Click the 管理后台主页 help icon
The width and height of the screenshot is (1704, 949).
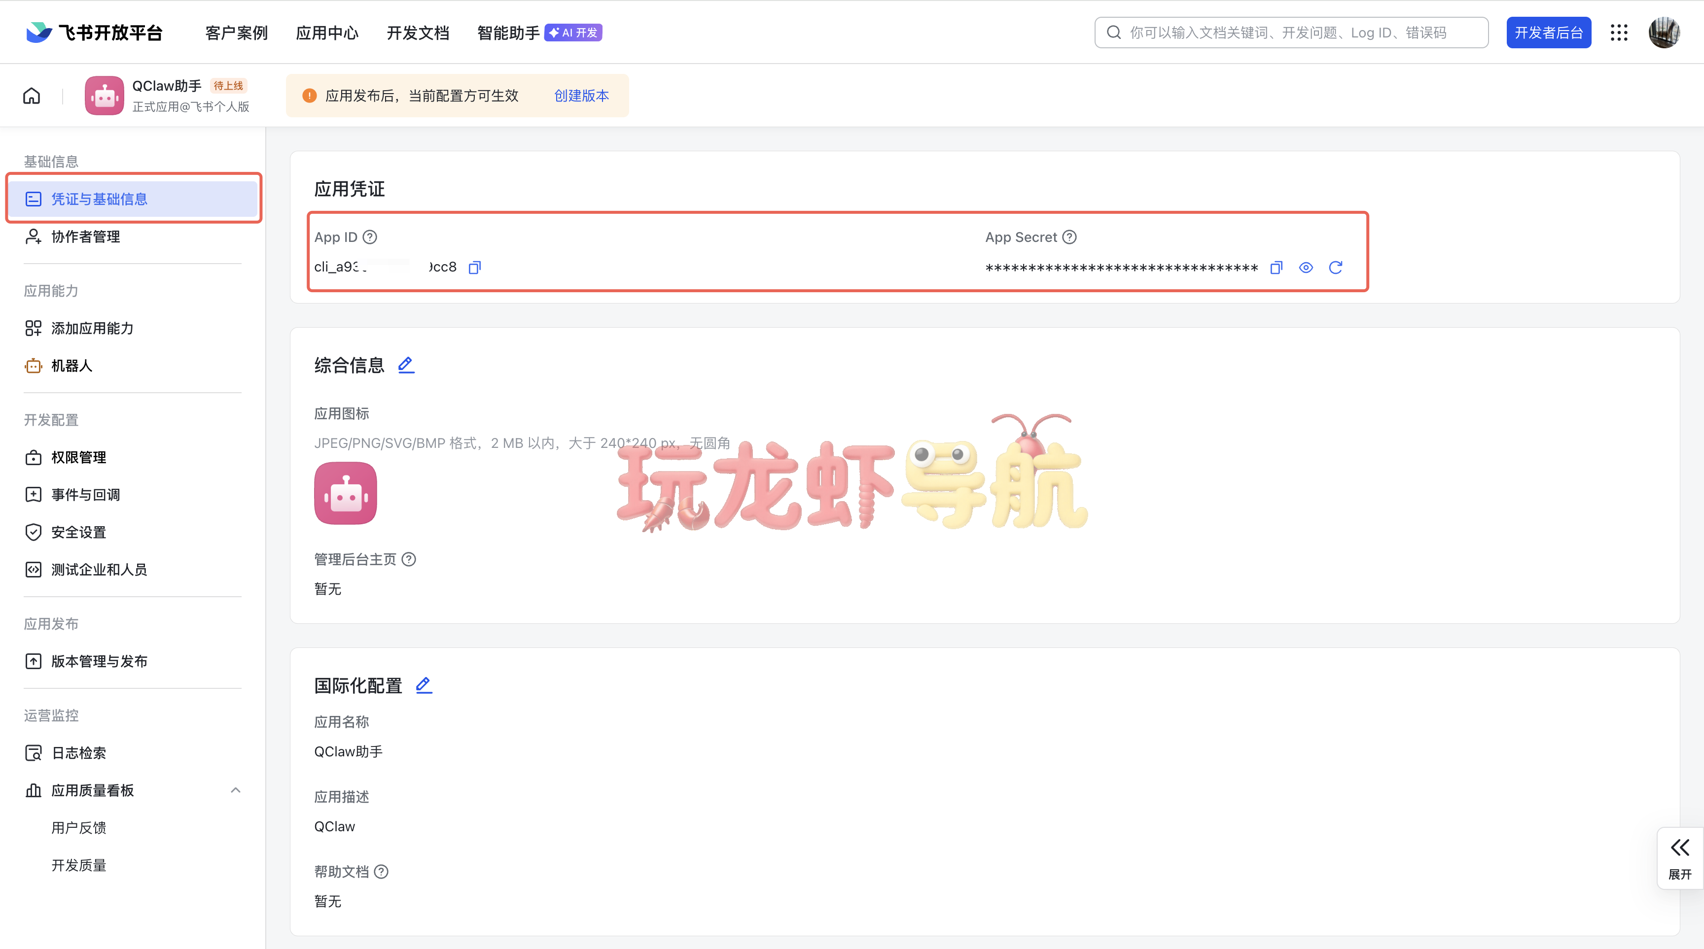point(409,559)
